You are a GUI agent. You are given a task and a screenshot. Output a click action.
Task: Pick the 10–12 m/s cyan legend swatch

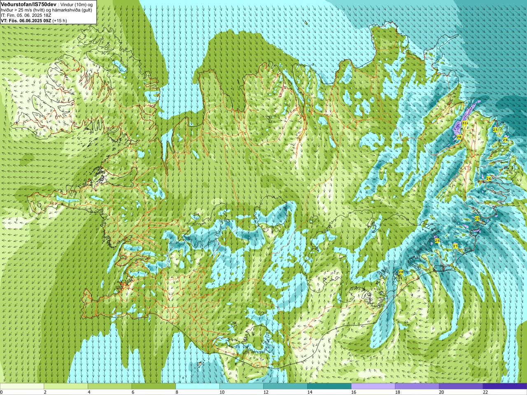(x=241, y=386)
